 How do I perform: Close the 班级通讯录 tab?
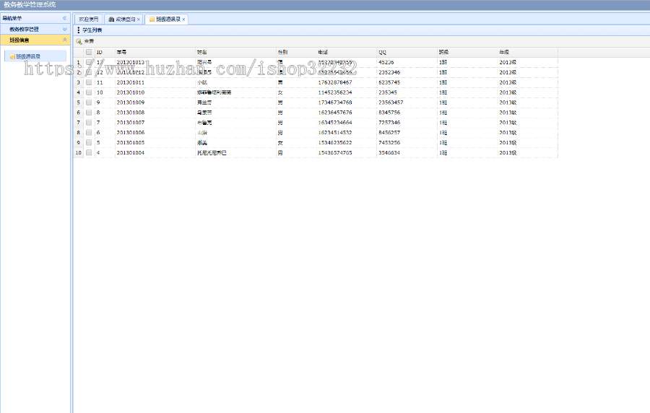[184, 19]
